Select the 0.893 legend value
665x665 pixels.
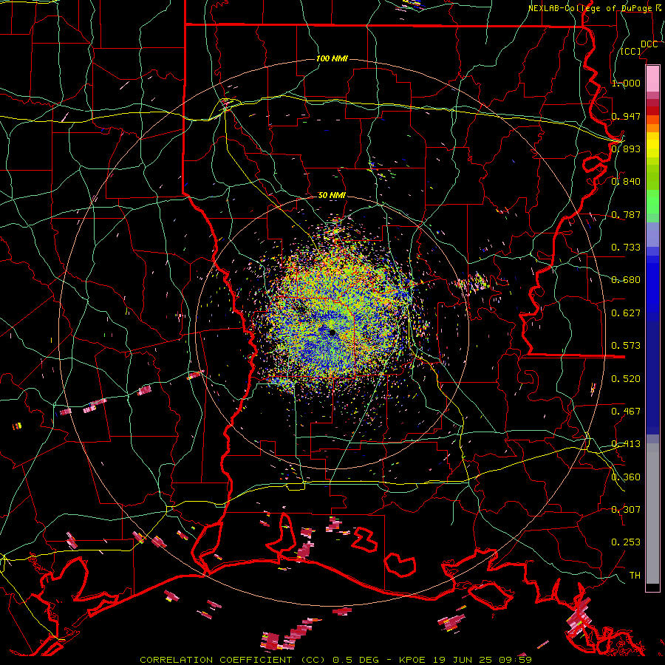pos(626,149)
